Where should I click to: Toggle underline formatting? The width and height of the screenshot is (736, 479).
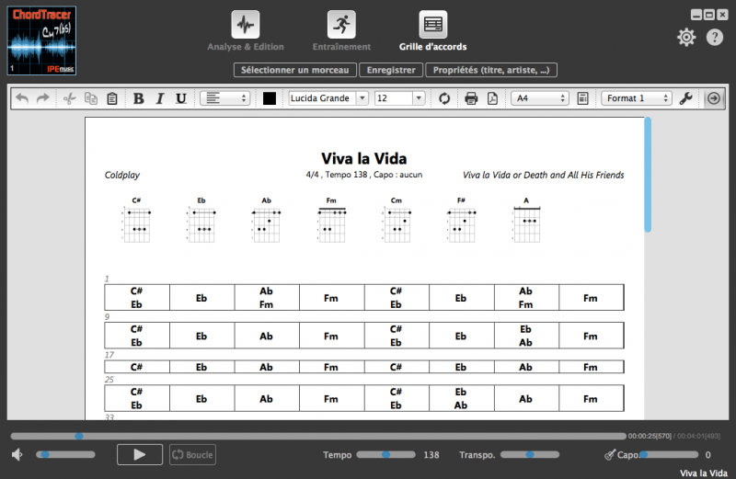point(180,98)
